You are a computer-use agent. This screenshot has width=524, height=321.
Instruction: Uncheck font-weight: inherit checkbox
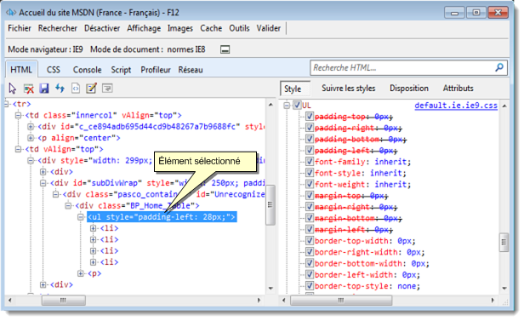click(310, 185)
